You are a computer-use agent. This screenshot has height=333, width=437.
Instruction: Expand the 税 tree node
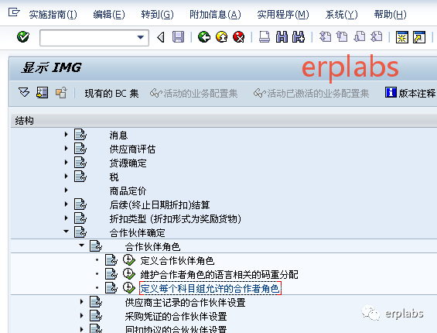pos(66,176)
